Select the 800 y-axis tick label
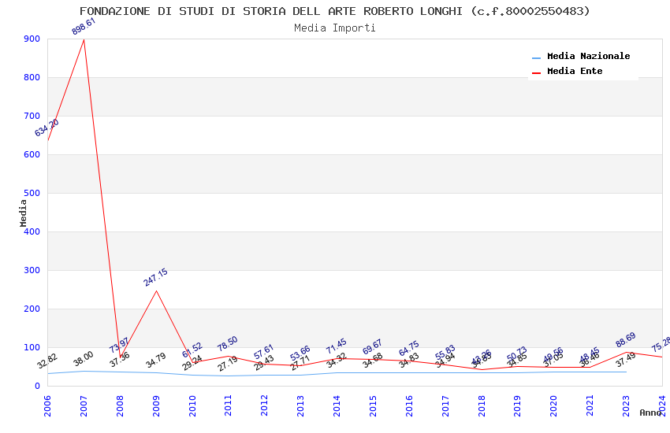Screen dimensions: 670x433 click(32, 77)
